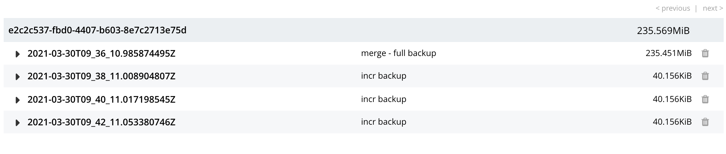The image size is (726, 154).
Task: Remove the 09_42_11 backup via trash icon
Action: tap(705, 122)
